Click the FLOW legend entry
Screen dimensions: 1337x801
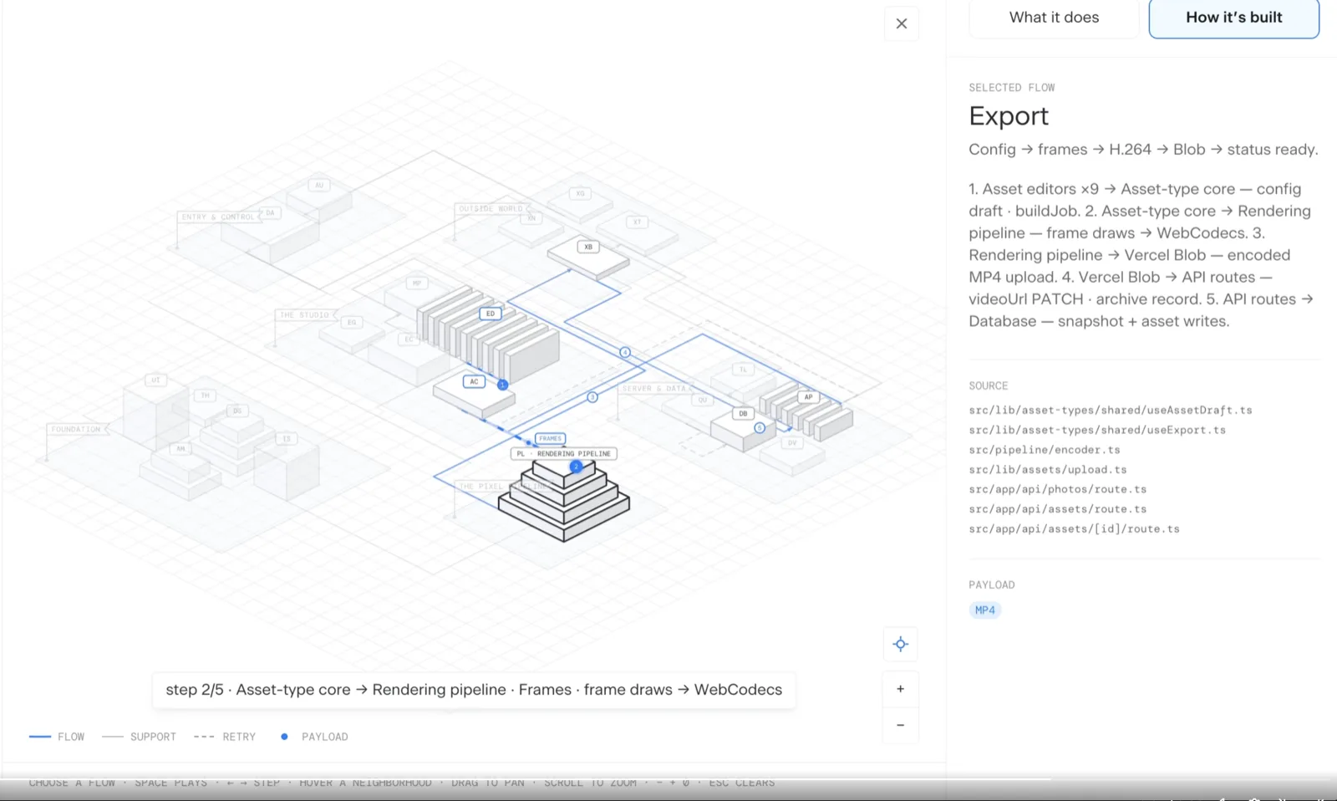pos(57,737)
